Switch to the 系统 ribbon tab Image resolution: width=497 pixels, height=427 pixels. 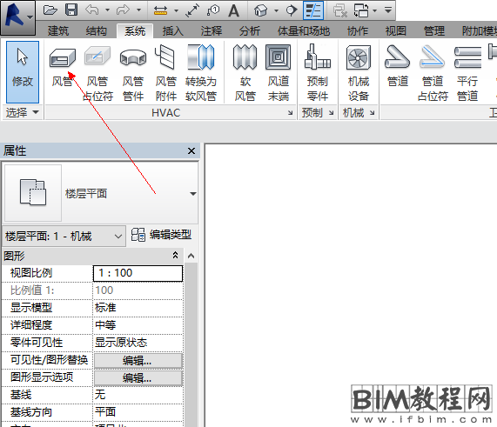pyautogui.click(x=135, y=31)
